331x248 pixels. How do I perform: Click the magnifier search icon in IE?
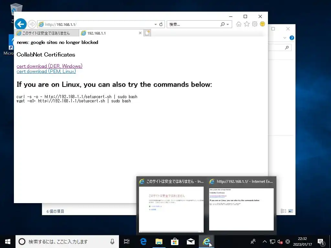coord(222,25)
